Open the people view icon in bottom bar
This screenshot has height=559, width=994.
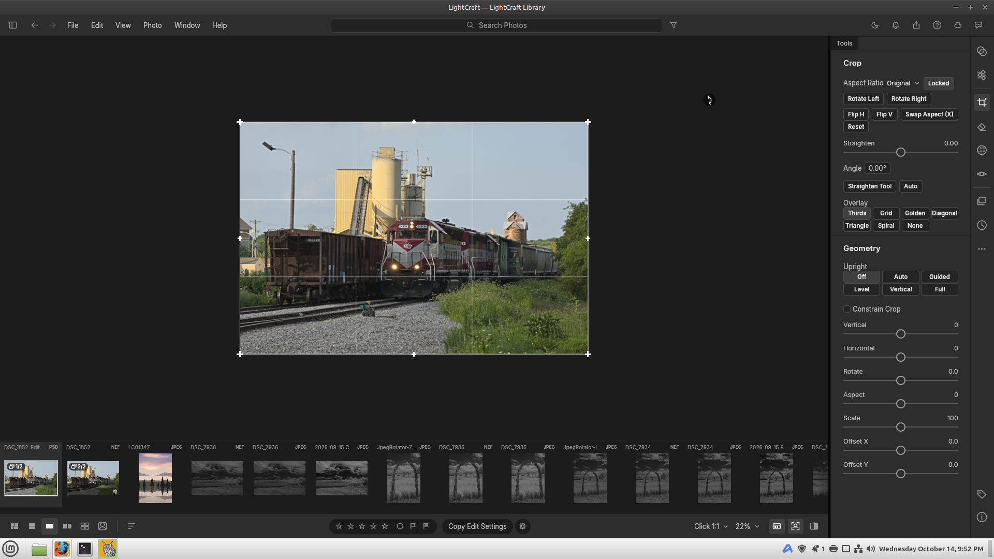click(103, 526)
